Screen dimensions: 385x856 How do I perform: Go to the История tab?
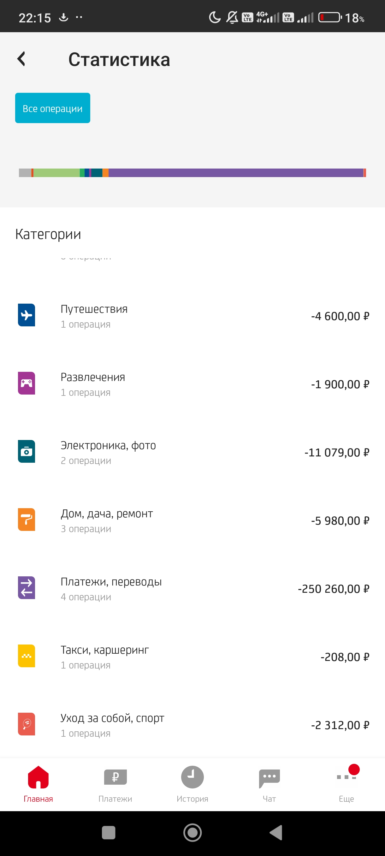click(192, 782)
